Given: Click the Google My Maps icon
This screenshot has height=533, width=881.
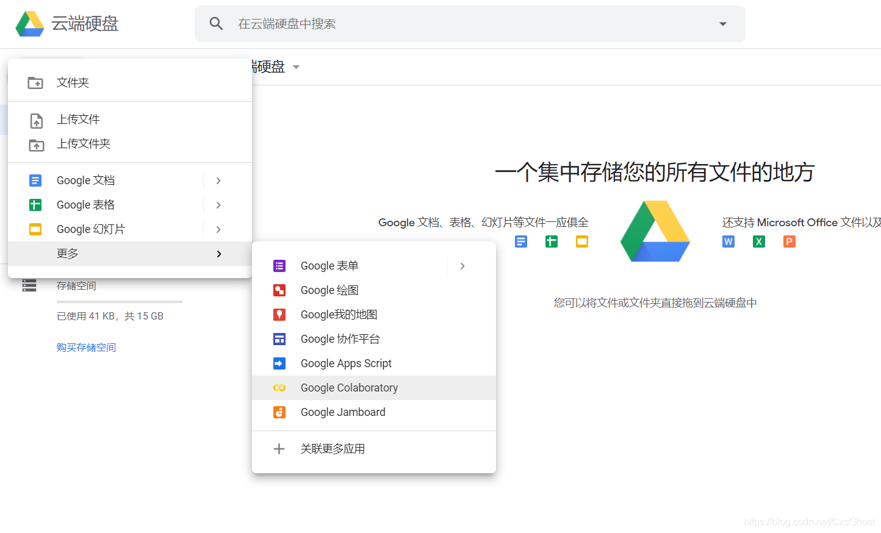Looking at the screenshot, I should coord(279,315).
